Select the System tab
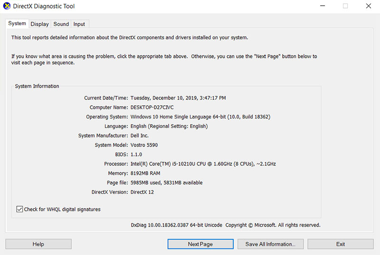380x255 pixels. [x=17, y=24]
